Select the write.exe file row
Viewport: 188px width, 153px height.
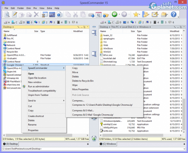[141, 131]
